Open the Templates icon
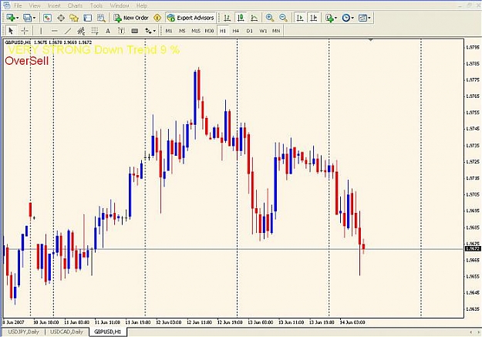 [362, 18]
